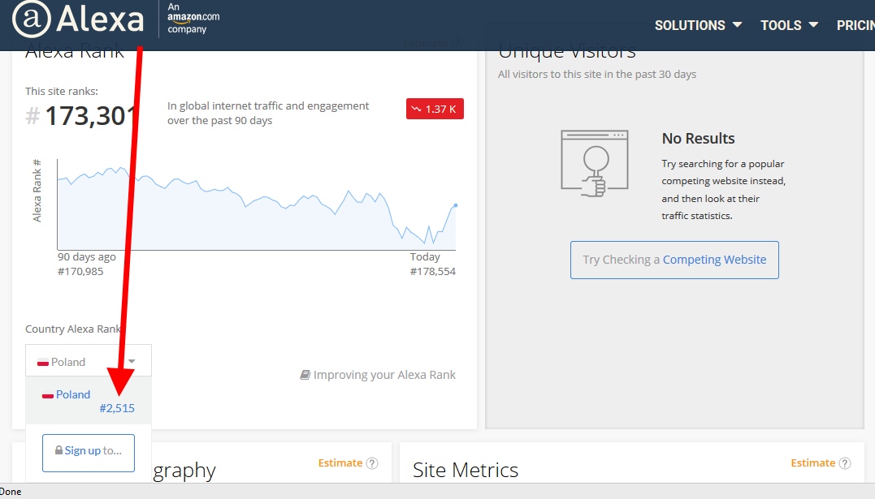Click the No Results magnifier illustration
The width and height of the screenshot is (875, 499).
click(x=595, y=163)
